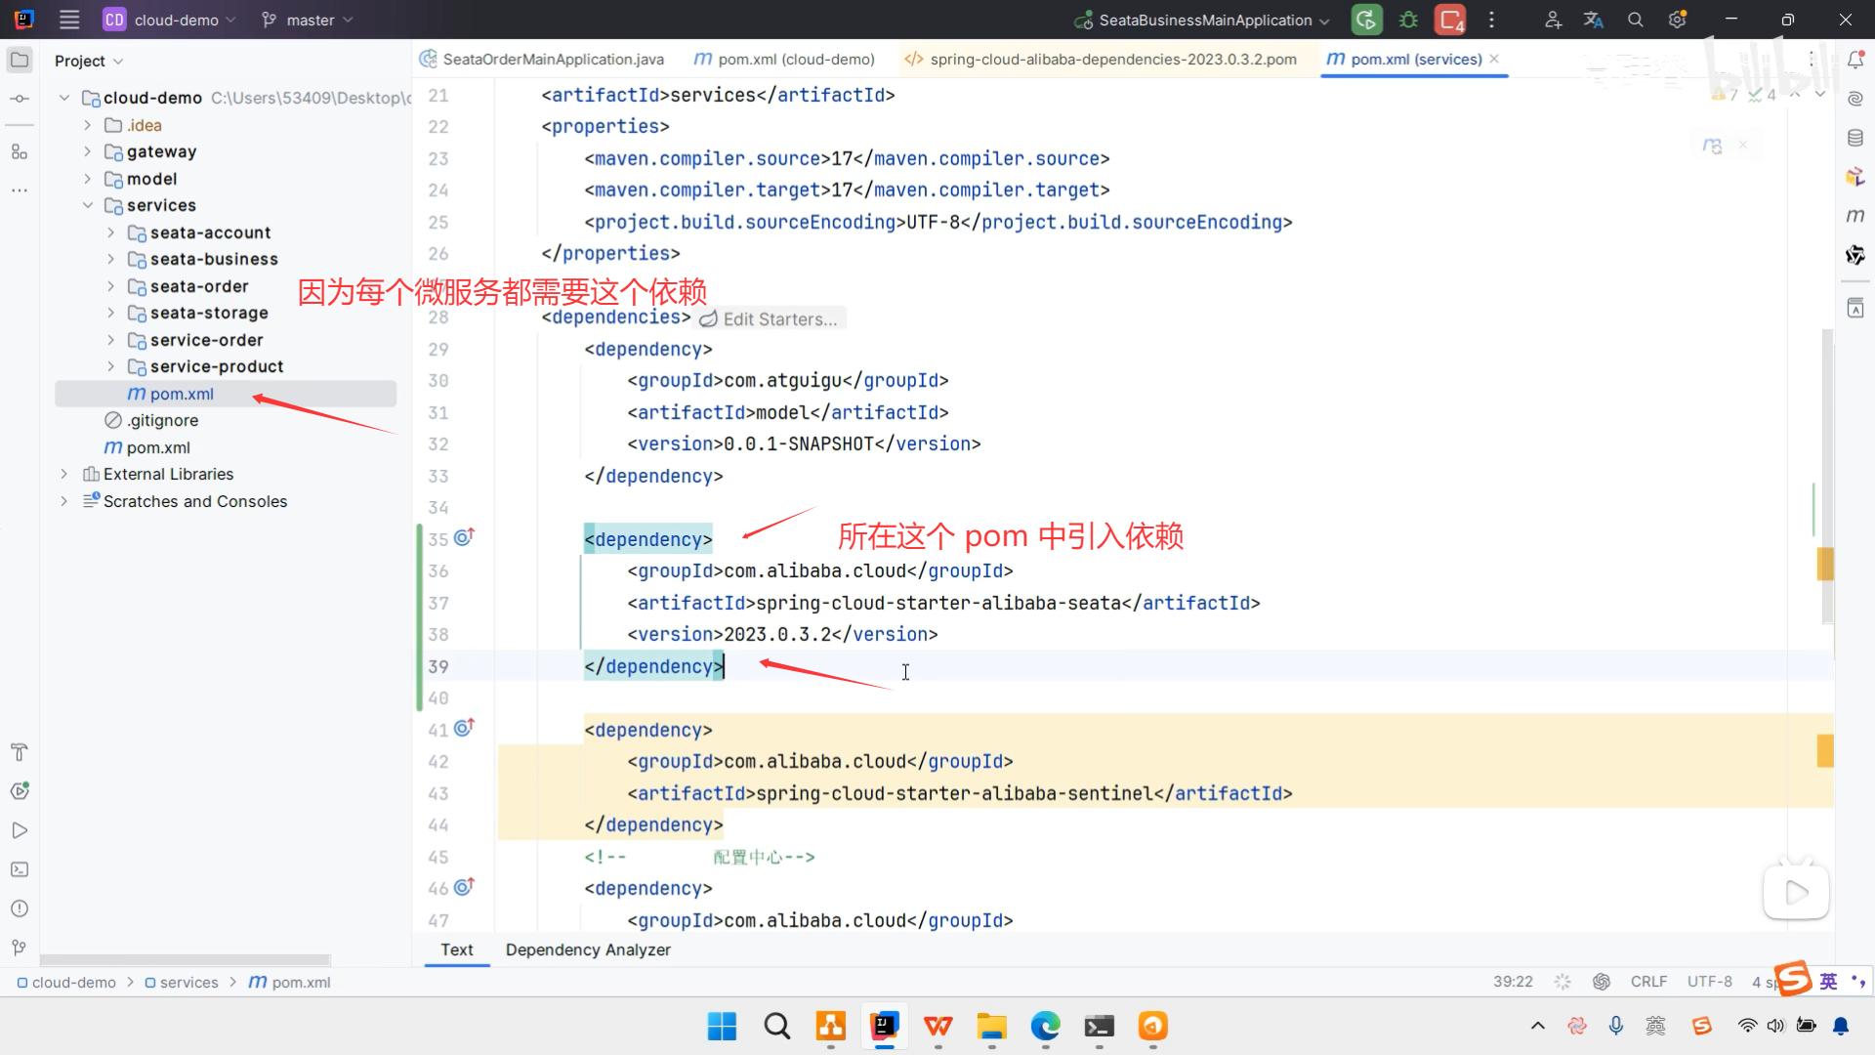The image size is (1875, 1055).
Task: Open the Maven tool window icon
Action: coord(1855,216)
